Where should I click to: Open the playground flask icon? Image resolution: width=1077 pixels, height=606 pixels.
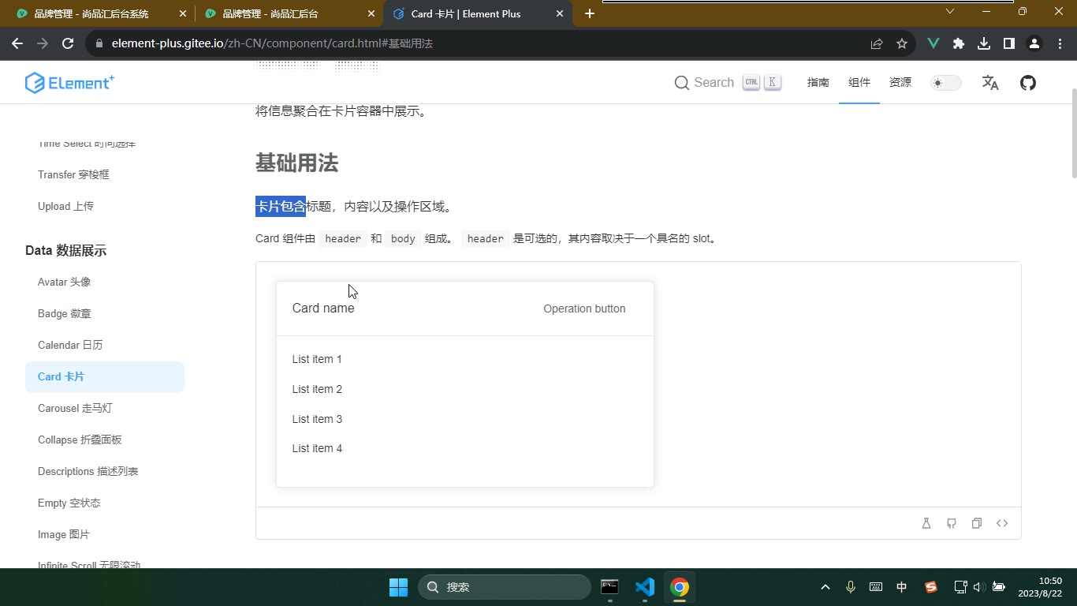(926, 523)
